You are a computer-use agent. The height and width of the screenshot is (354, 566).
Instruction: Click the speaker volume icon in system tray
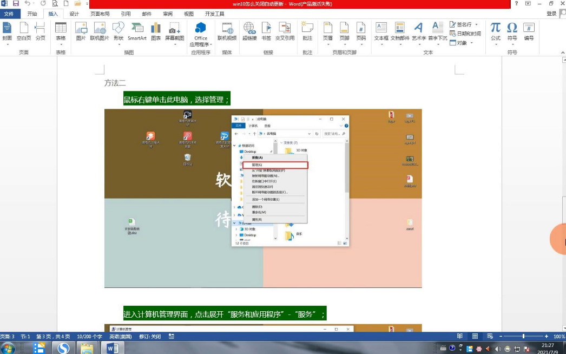tap(498, 349)
